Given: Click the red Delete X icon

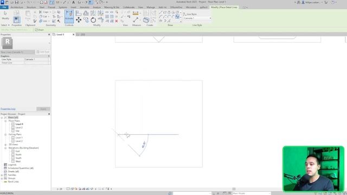Looking at the screenshot, I should click(117, 21).
